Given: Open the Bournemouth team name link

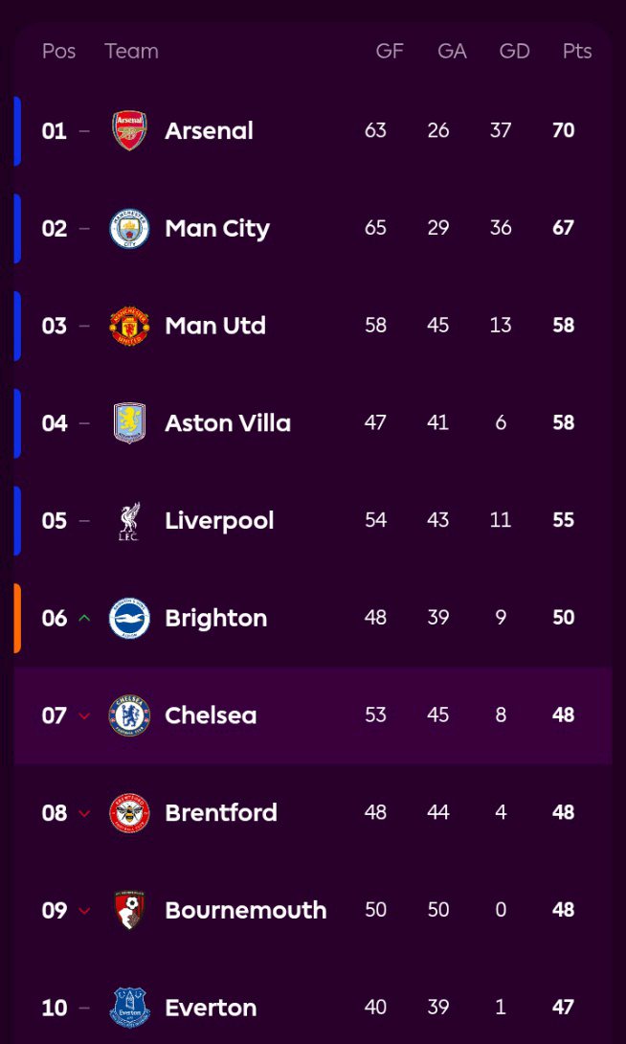Looking at the screenshot, I should point(245,910).
